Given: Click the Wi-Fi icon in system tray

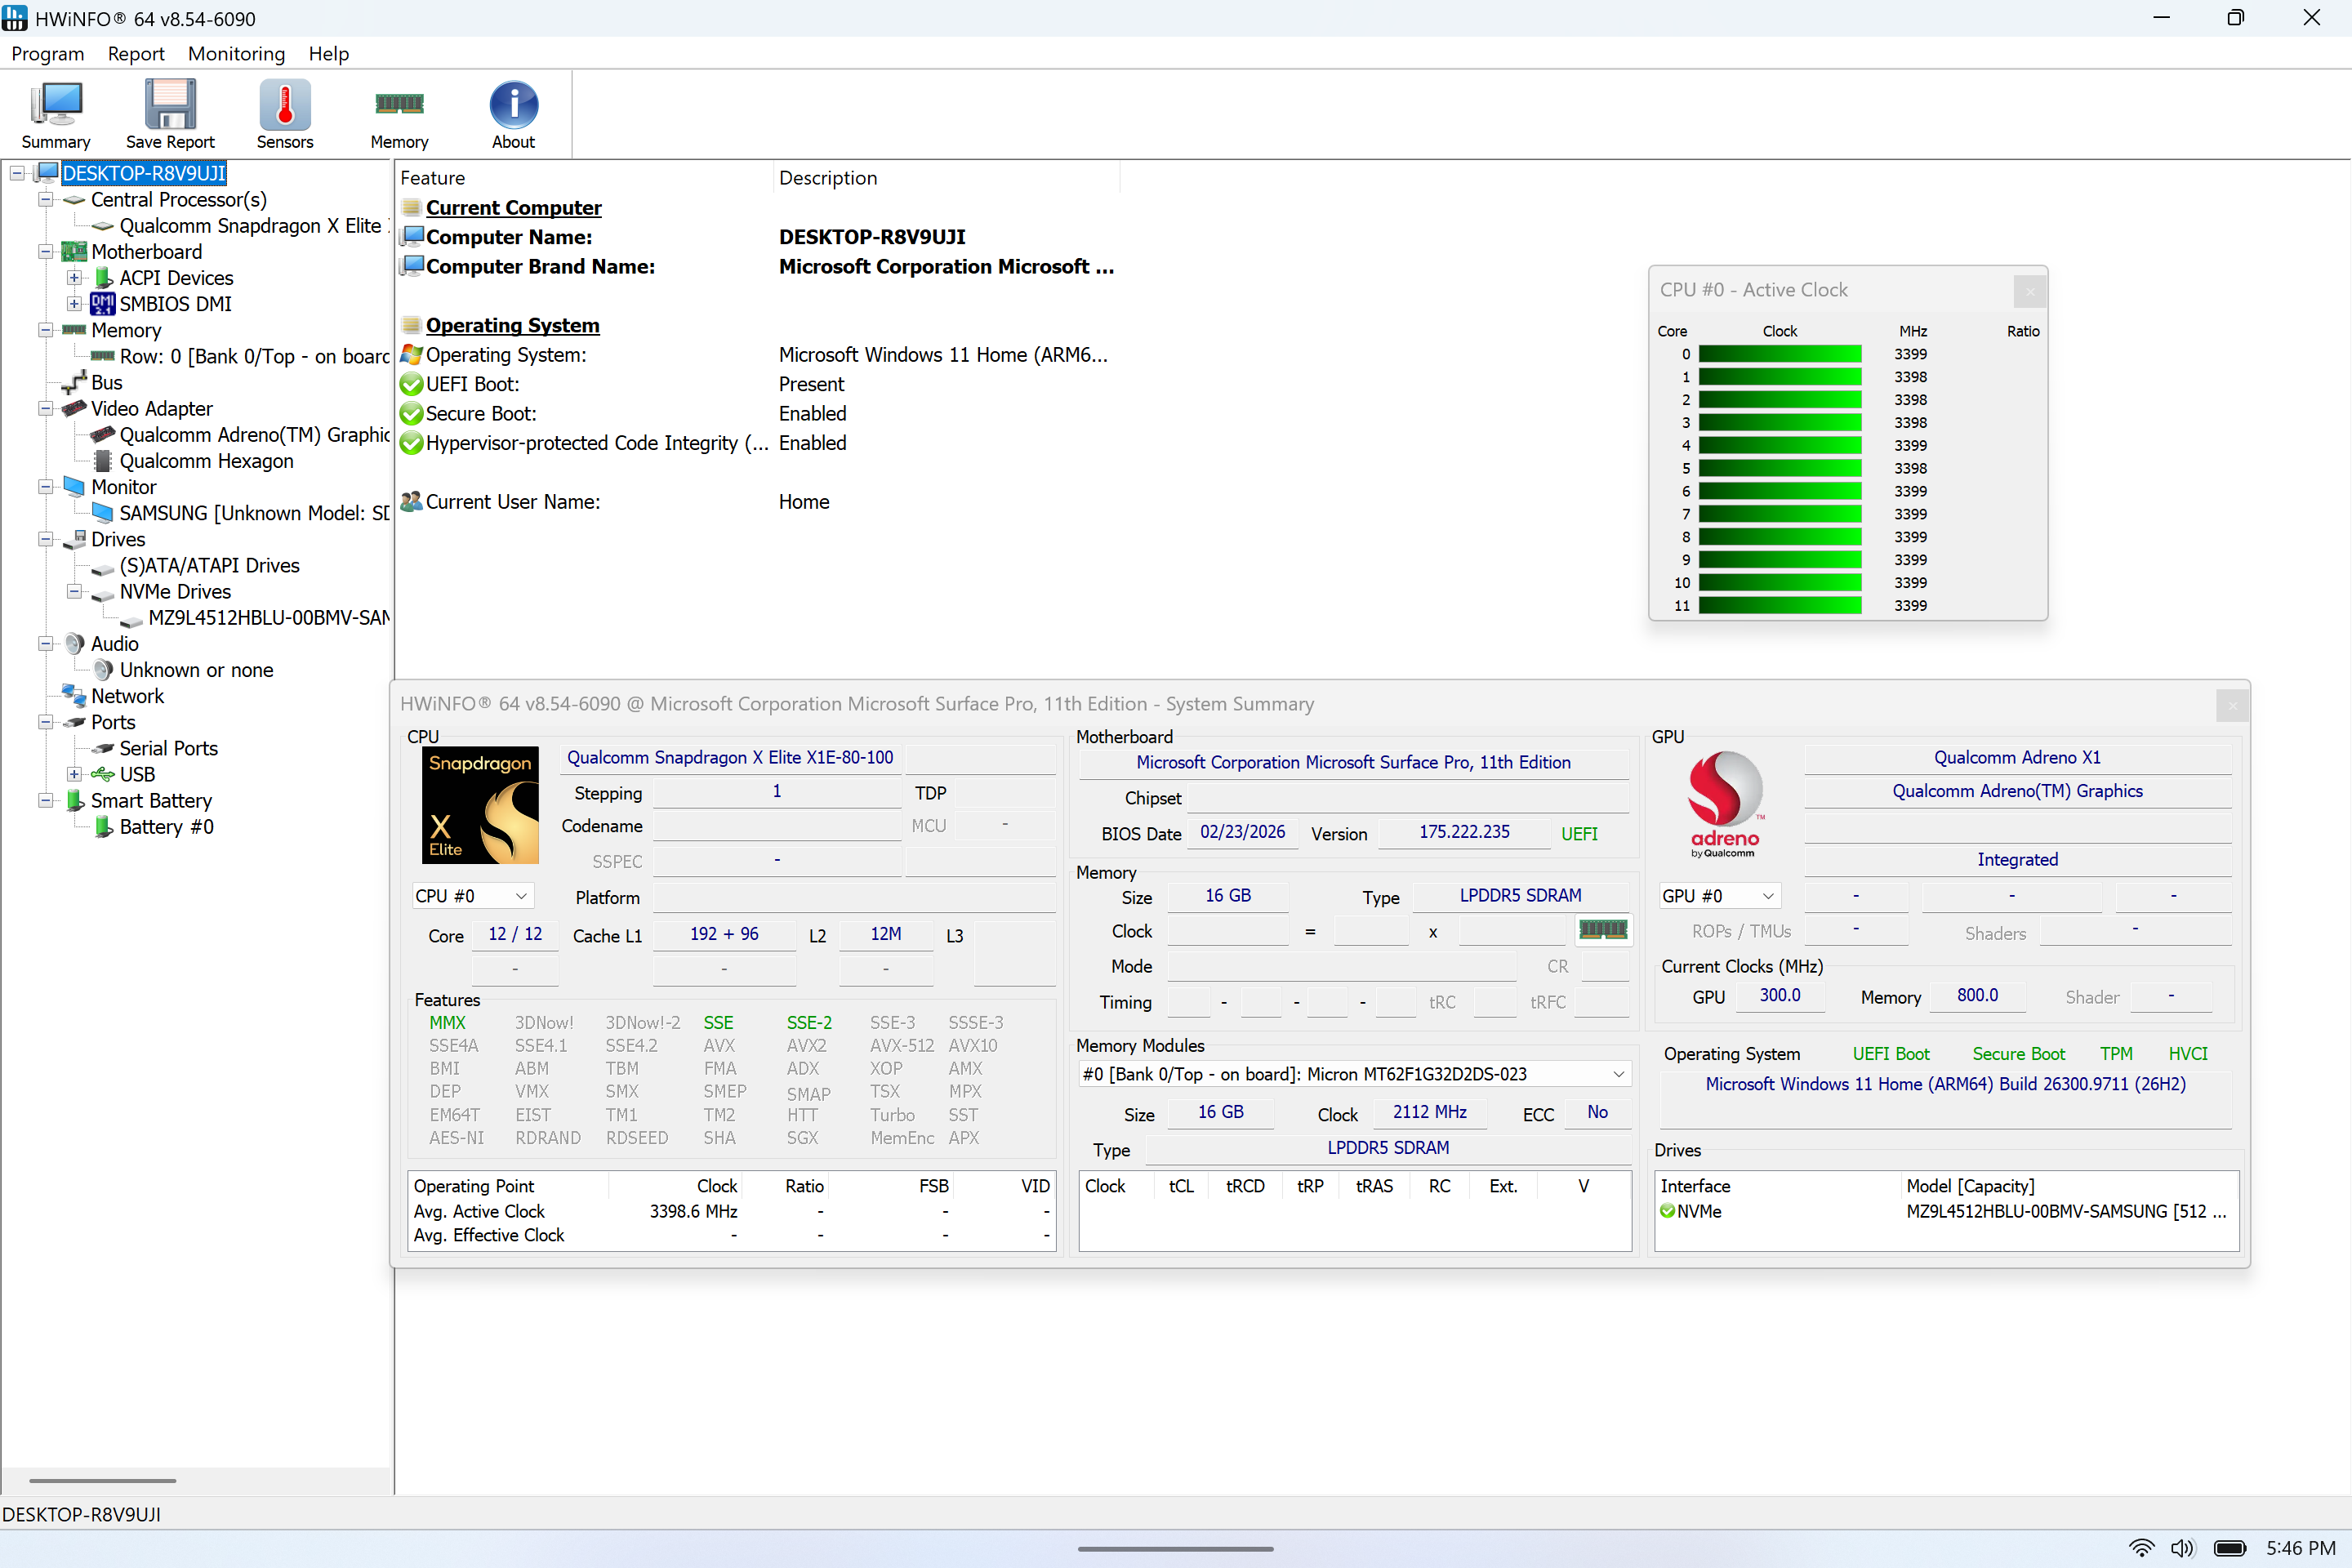Looking at the screenshot, I should (2141, 1548).
